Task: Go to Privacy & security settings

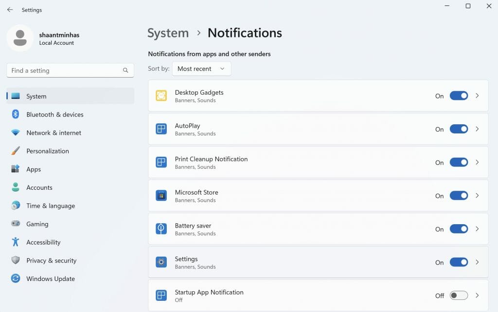Action: click(x=51, y=260)
